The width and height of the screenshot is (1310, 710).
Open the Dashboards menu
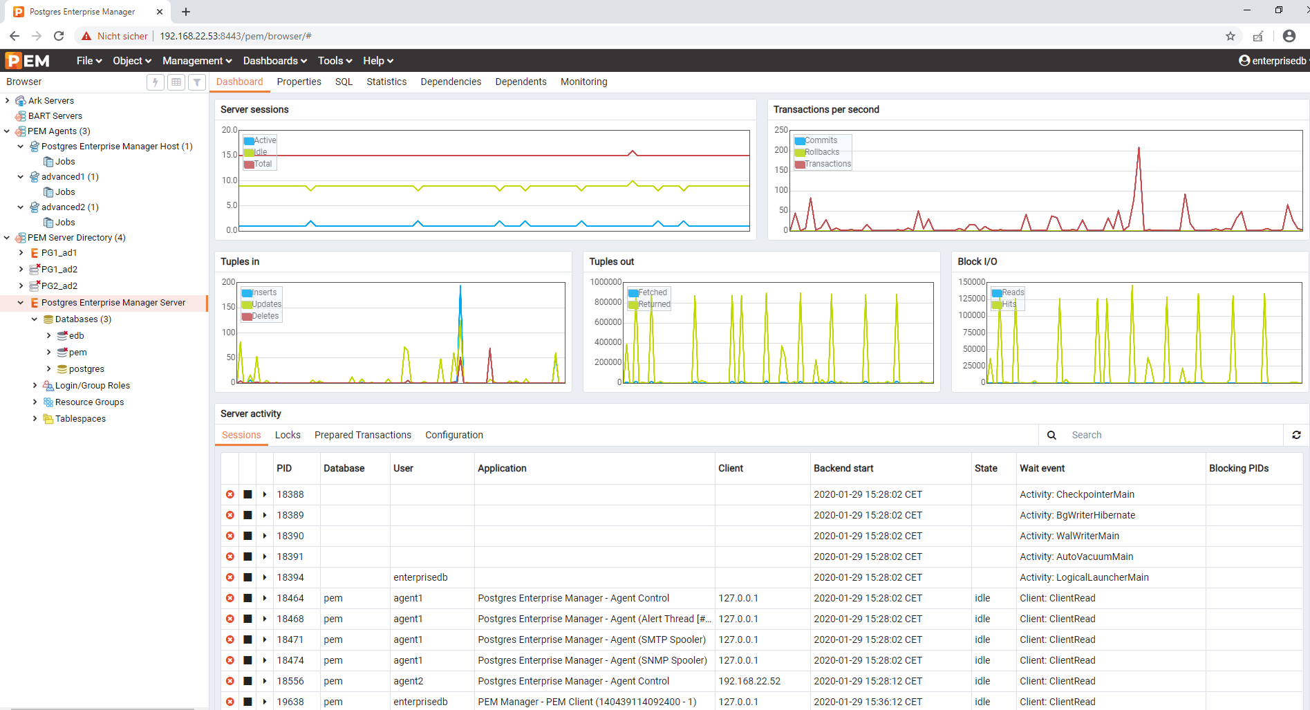pos(274,61)
